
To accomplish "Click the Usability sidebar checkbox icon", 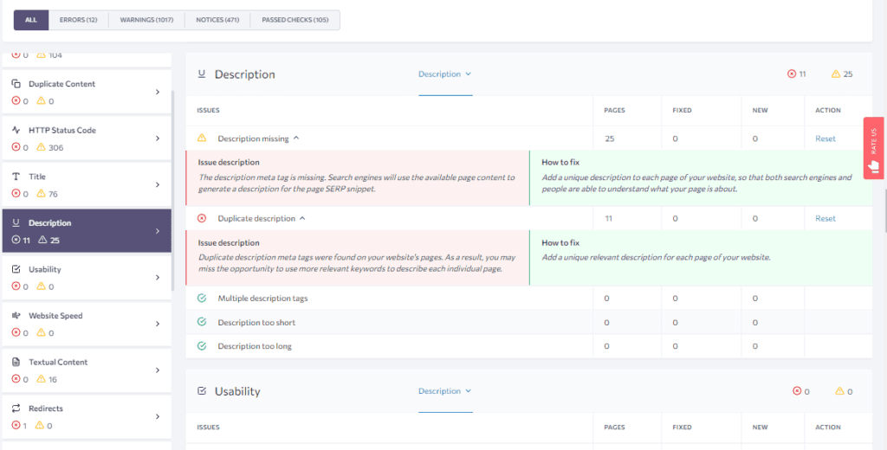I will [x=16, y=269].
